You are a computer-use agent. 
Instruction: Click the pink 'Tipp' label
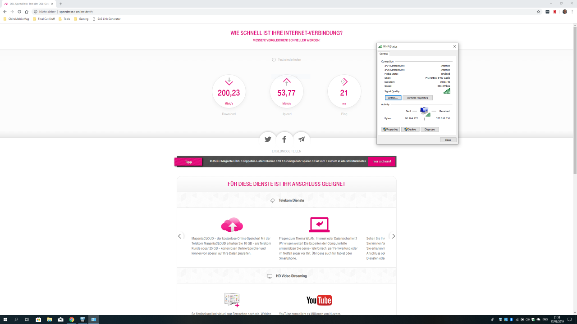[188, 162]
